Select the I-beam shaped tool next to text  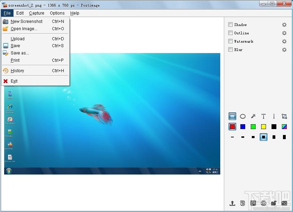click(274, 116)
